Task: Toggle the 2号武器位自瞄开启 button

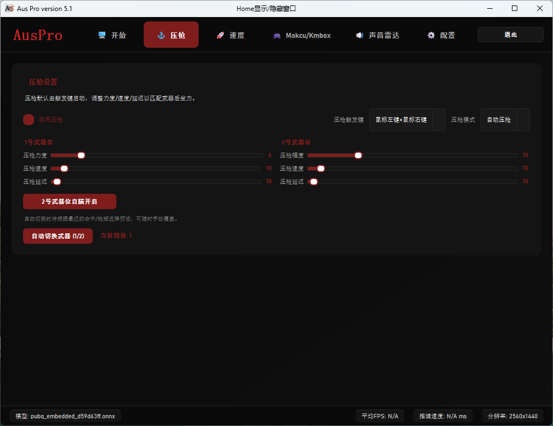Action: click(70, 201)
